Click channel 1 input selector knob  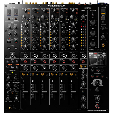[25, 11]
